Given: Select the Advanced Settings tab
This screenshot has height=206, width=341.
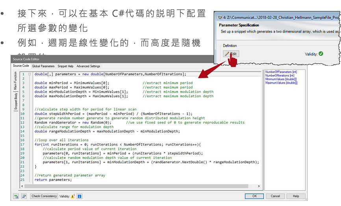Looking at the screenshot, I should pyautogui.click(x=88, y=66).
